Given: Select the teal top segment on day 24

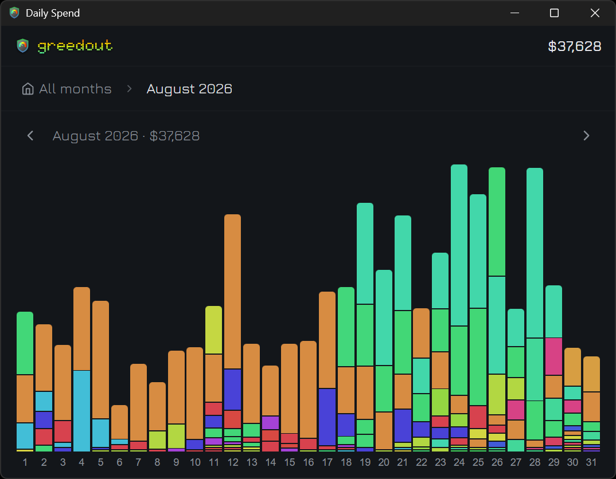Looking at the screenshot, I should click(x=459, y=245).
